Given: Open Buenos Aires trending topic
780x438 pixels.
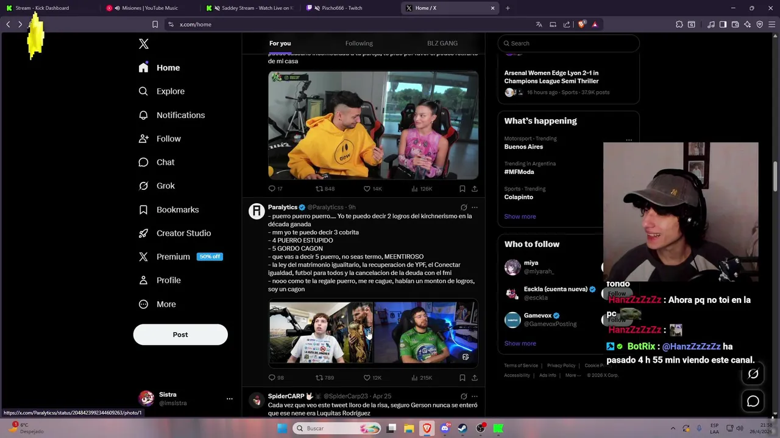Looking at the screenshot, I should coord(523,147).
